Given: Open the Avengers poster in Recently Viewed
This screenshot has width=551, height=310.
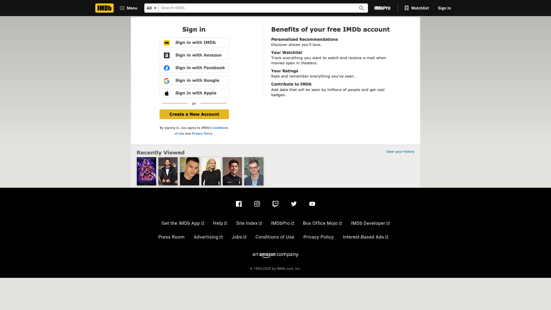Looking at the screenshot, I should [x=146, y=171].
